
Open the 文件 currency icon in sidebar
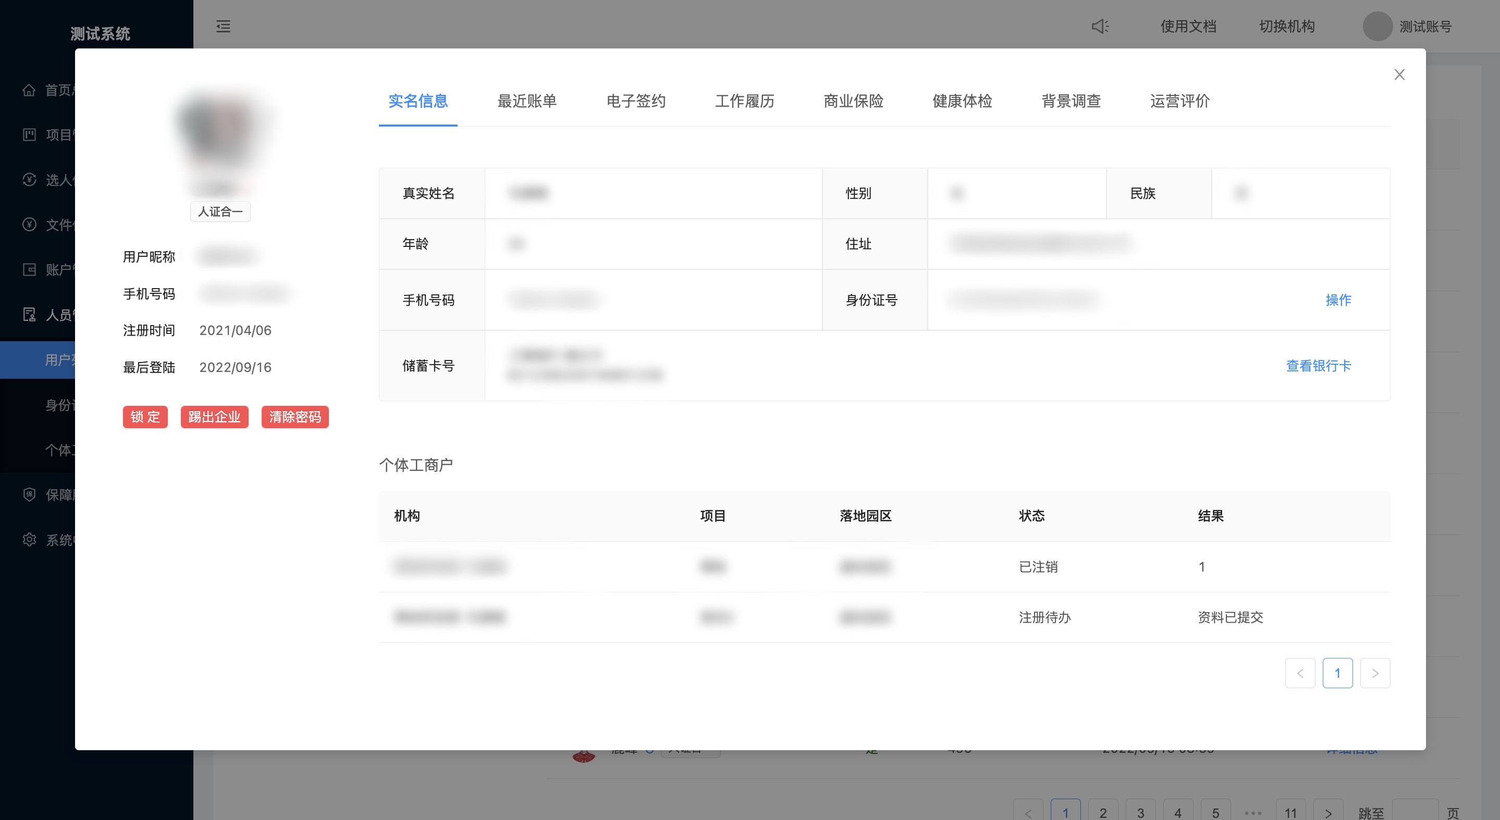(30, 225)
